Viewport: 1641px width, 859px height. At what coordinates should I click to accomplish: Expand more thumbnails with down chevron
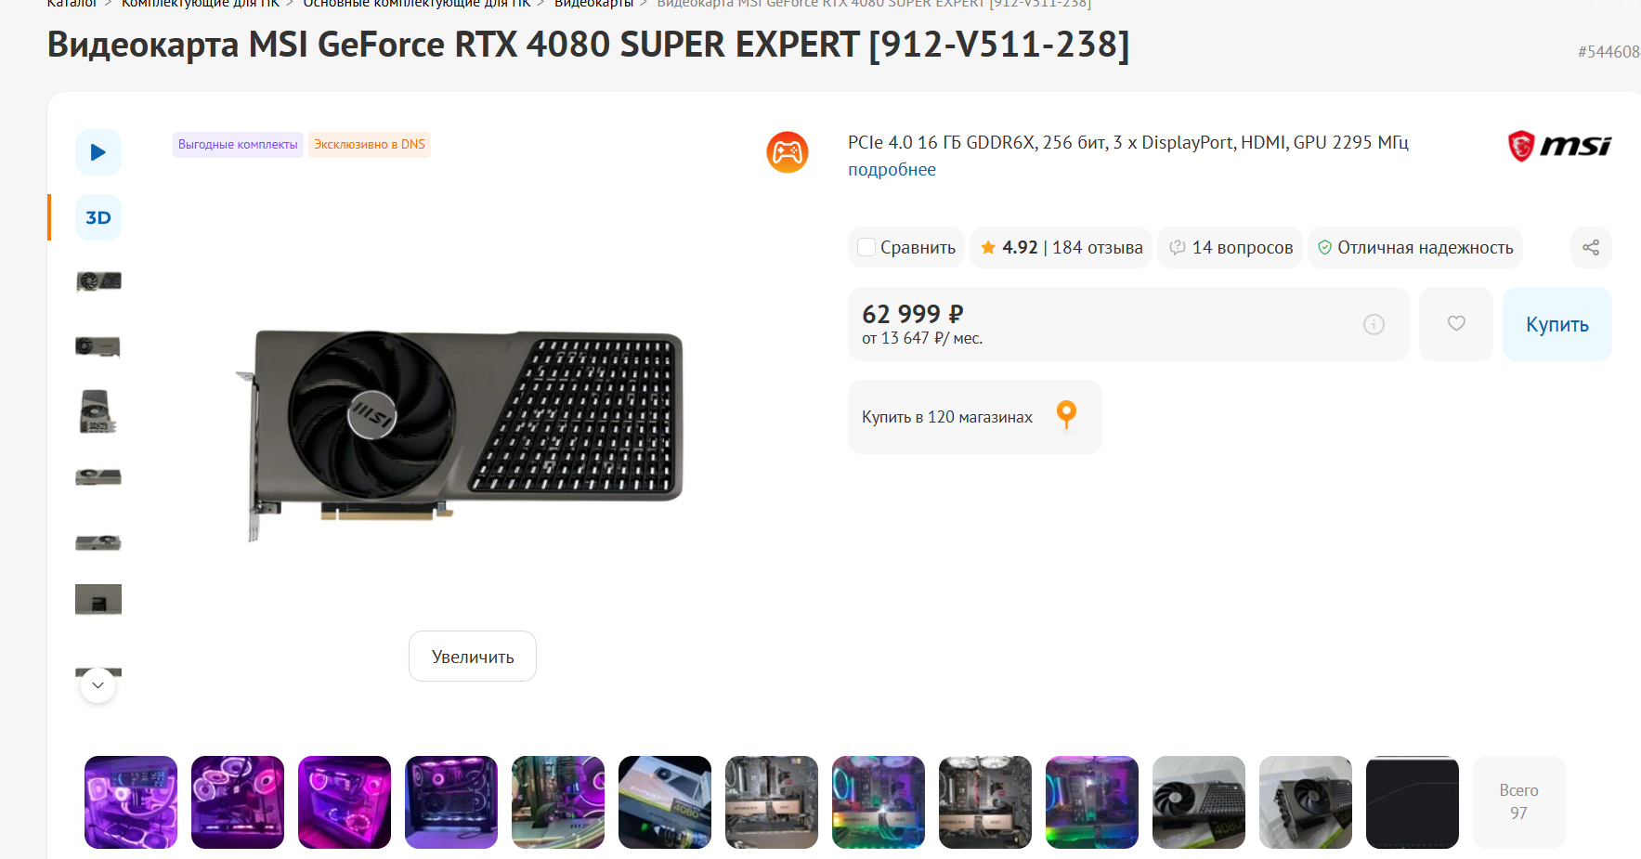coord(98,685)
